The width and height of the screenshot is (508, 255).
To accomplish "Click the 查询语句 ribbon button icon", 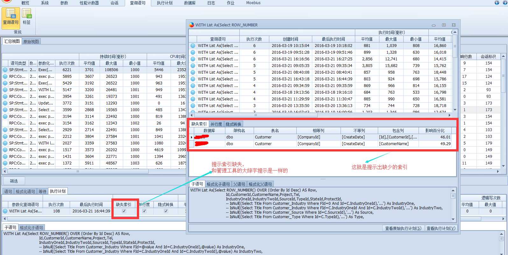I will [x=11, y=13].
